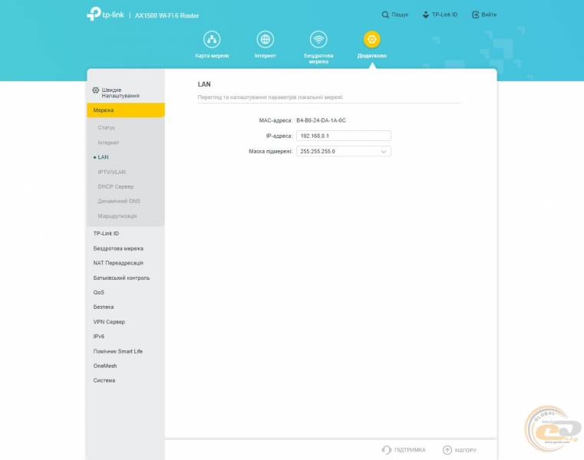The image size is (584, 460).
Task: Switch to Додатково tab label
Action: click(x=371, y=55)
